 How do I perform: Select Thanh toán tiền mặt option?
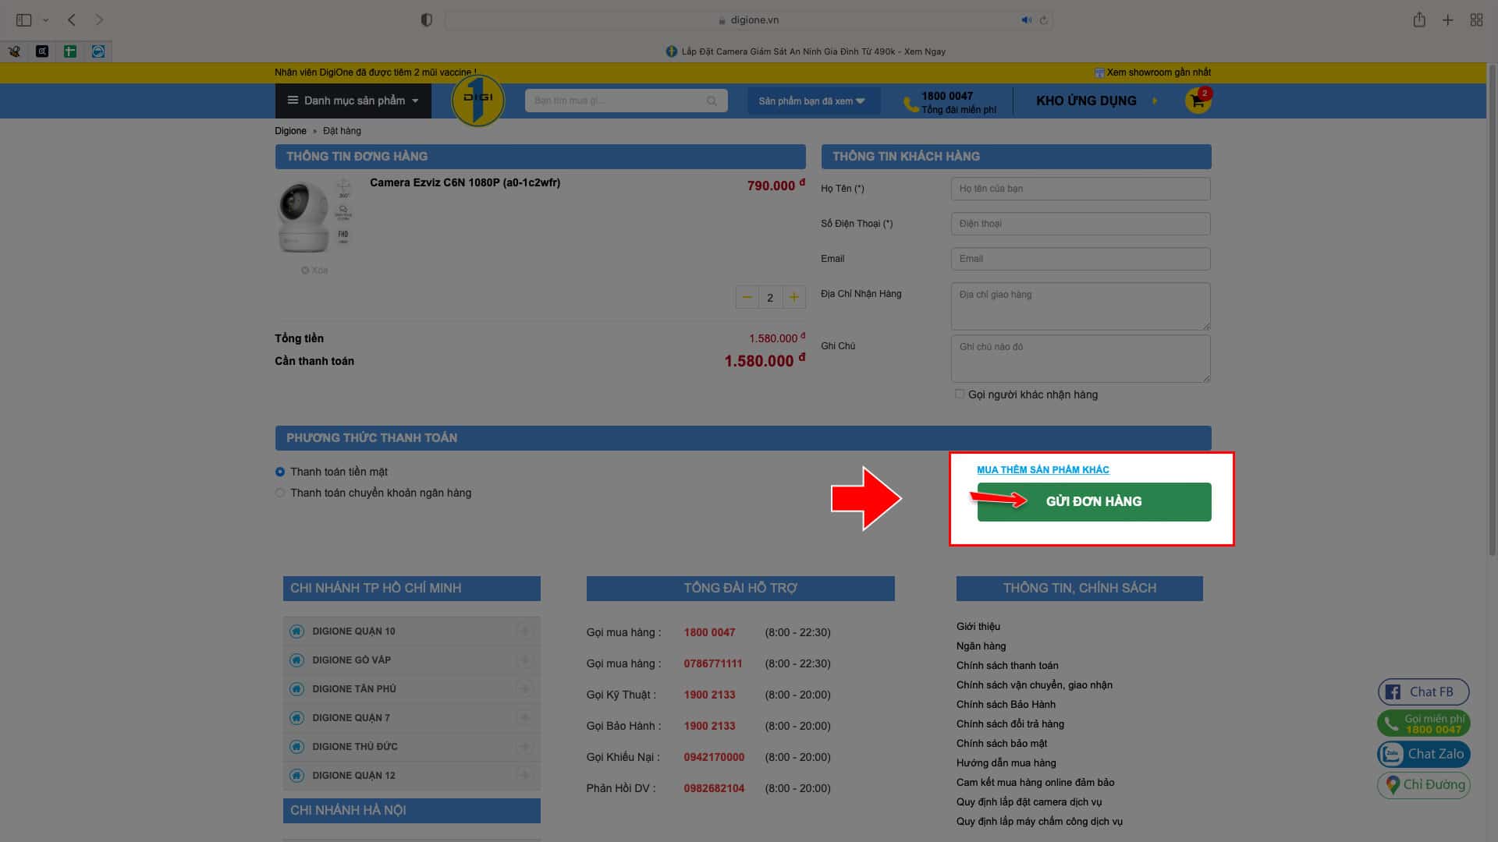pos(280,472)
